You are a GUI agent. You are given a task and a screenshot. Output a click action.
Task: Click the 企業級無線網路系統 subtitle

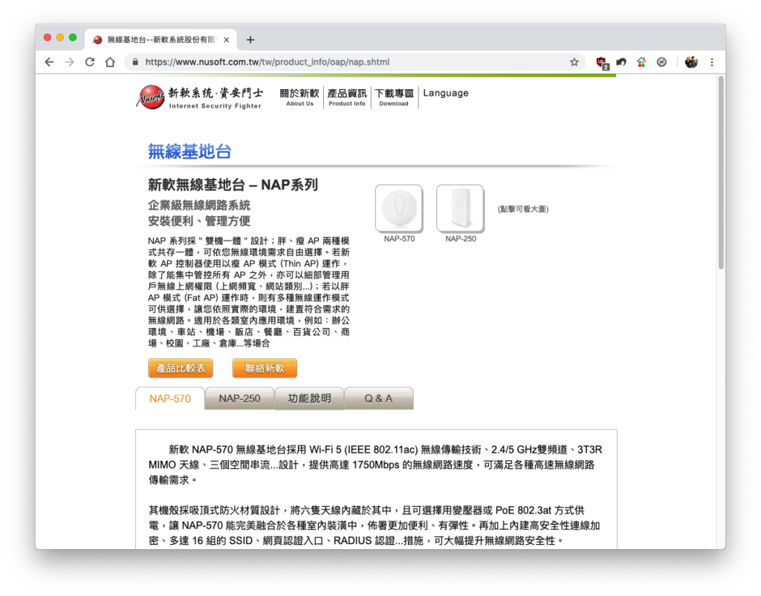[x=199, y=205]
